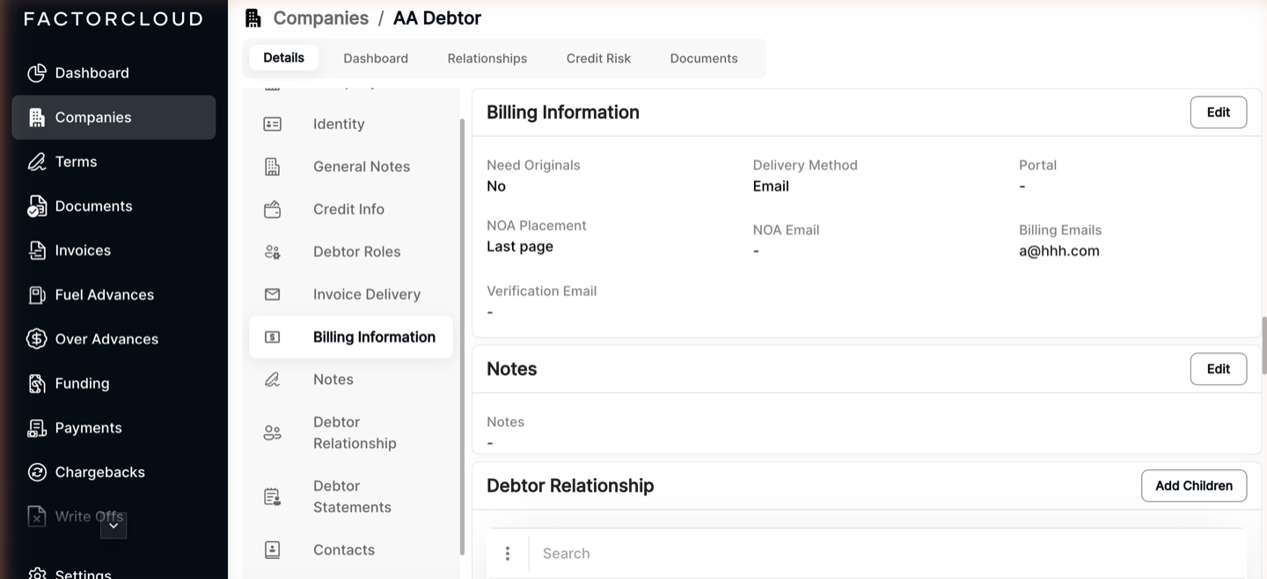Click the Billing Information dollar icon
Screen dimensions: 1267x579
pos(273,337)
